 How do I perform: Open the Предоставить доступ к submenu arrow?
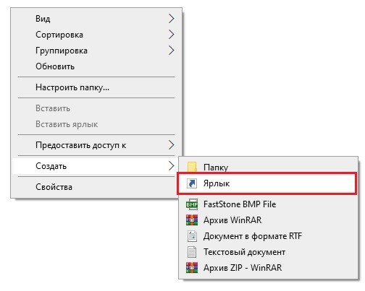(171, 145)
